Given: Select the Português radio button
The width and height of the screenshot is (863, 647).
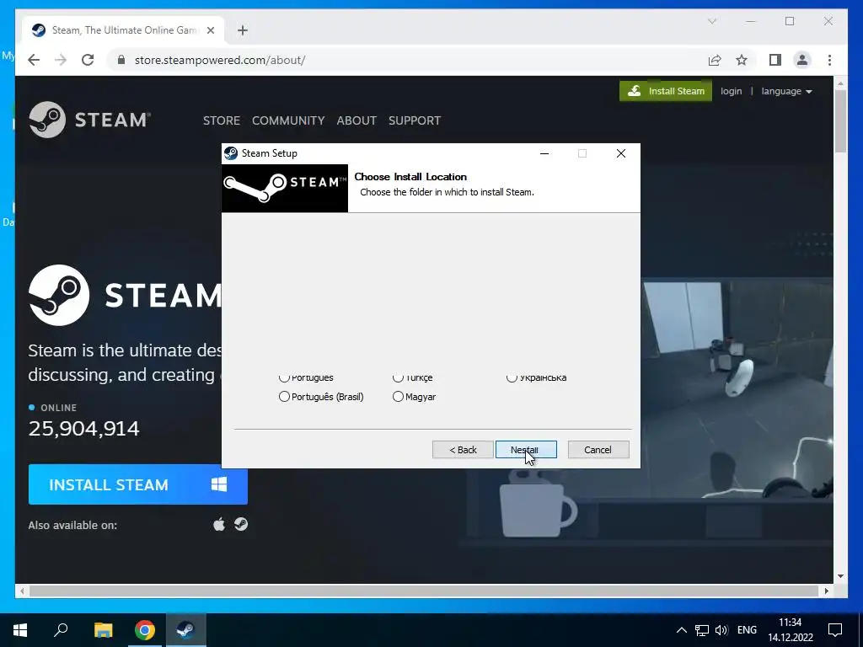Looking at the screenshot, I should coord(284,377).
